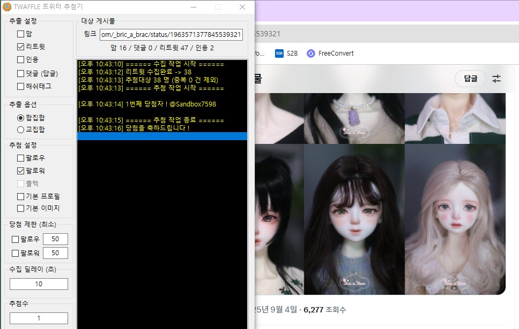The width and height of the screenshot is (519, 329).
Task: Open the S2B bookmark in browser
Action: (x=287, y=53)
